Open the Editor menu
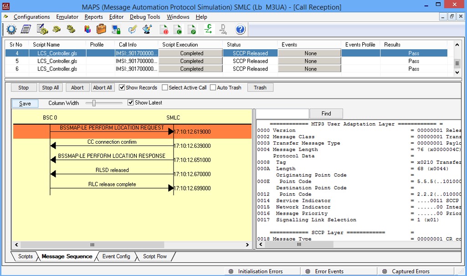 tap(116, 17)
